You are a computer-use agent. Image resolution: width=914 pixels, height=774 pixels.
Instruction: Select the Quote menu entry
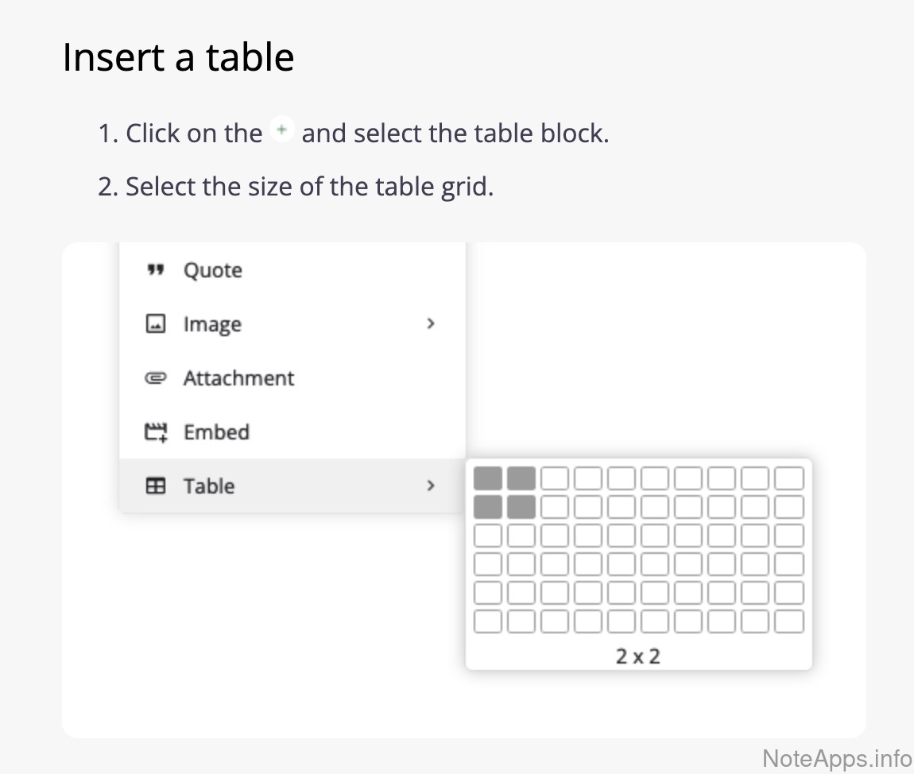coord(213,271)
